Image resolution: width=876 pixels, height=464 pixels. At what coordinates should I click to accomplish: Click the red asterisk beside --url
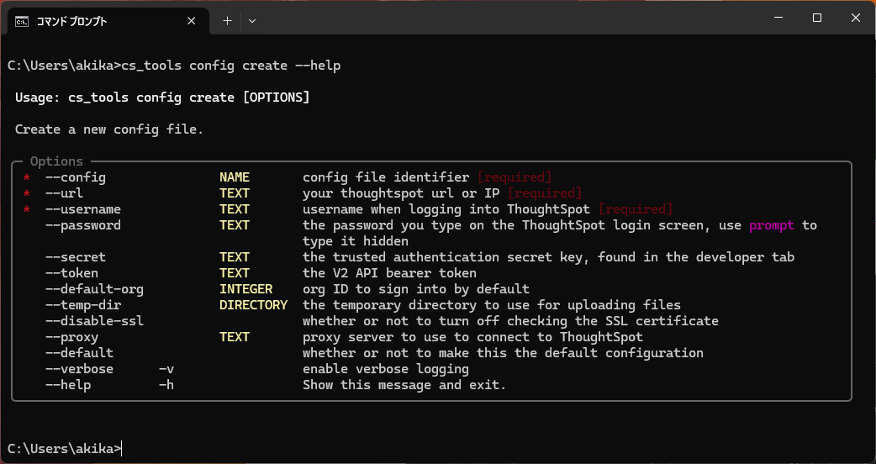click(x=26, y=194)
